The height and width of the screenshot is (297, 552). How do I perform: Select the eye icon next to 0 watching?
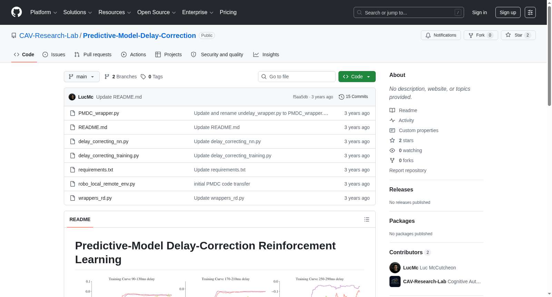pyautogui.click(x=392, y=150)
